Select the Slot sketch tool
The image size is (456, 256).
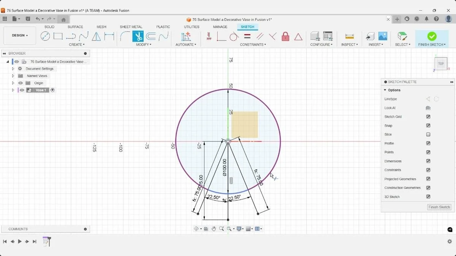pos(71,36)
